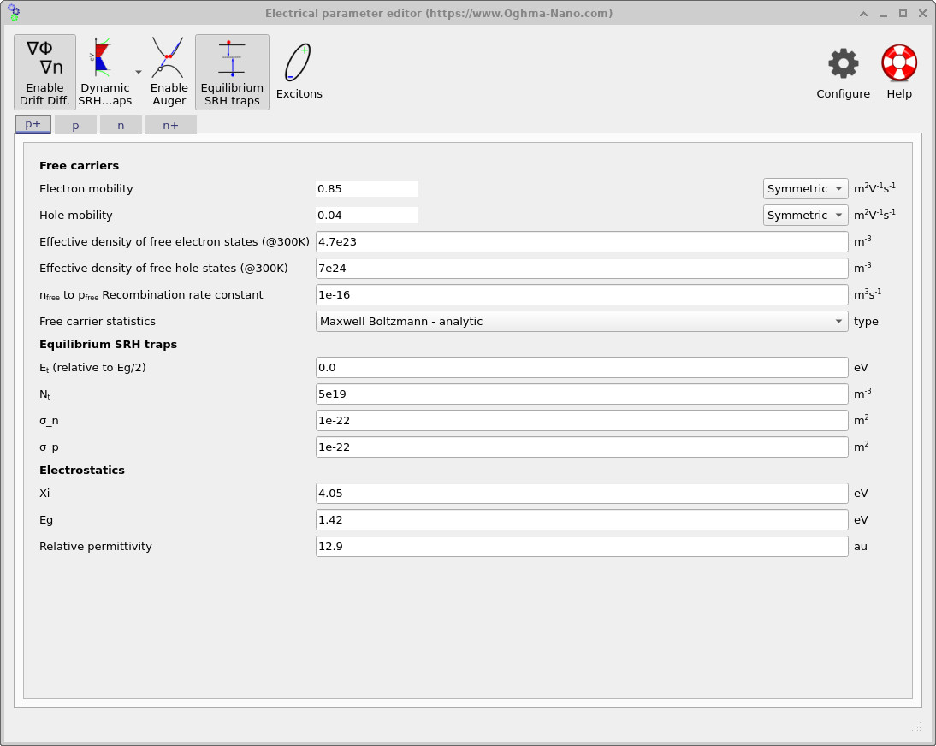Open the Help wheel icon
This screenshot has width=936, height=746.
[x=898, y=62]
